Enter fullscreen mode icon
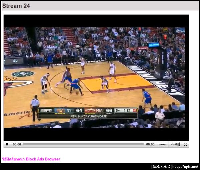Image resolution: width=200 pixels, height=170 pixels. (x=185, y=144)
